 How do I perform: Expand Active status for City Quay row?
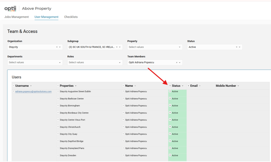pyautogui.click(x=170, y=134)
